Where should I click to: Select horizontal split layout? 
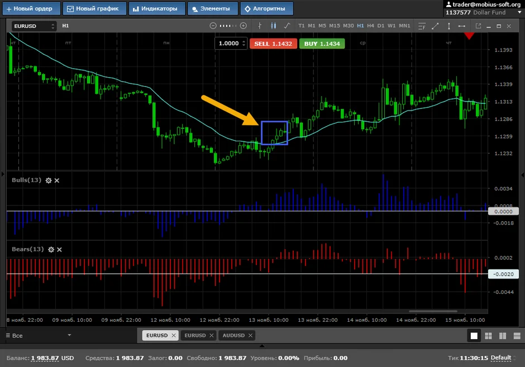[x=517, y=336]
